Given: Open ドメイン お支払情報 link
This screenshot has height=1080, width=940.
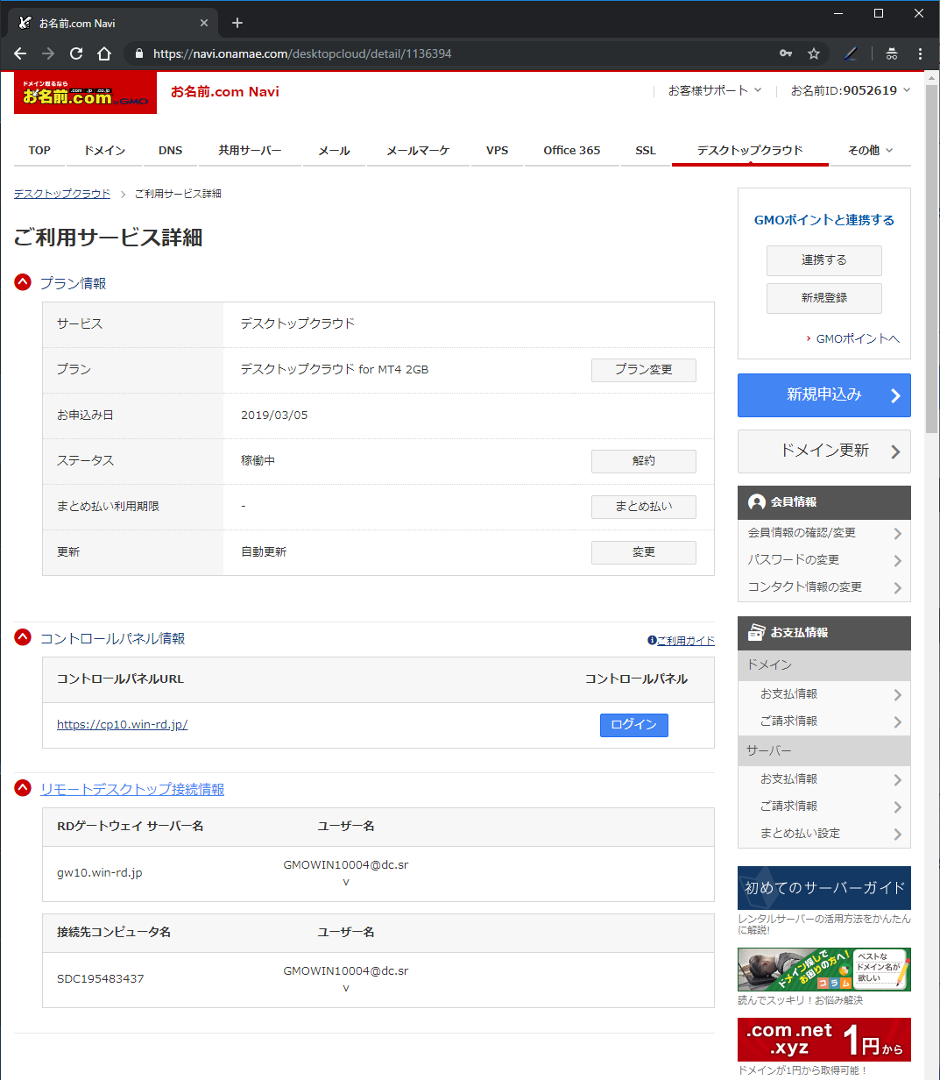Looking at the screenshot, I should (788, 693).
